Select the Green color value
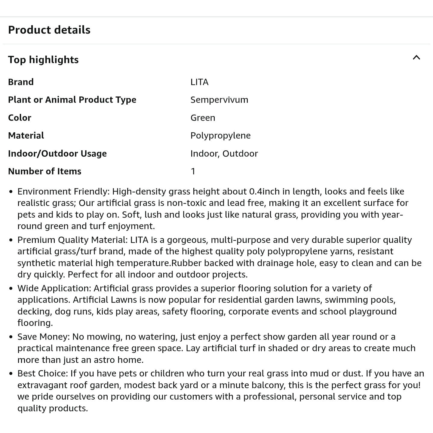Image resolution: width=433 pixels, height=433 pixels. tap(203, 118)
